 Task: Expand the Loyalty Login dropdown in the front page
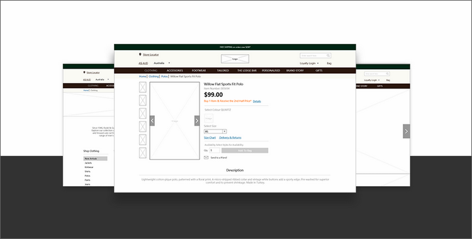coord(309,64)
